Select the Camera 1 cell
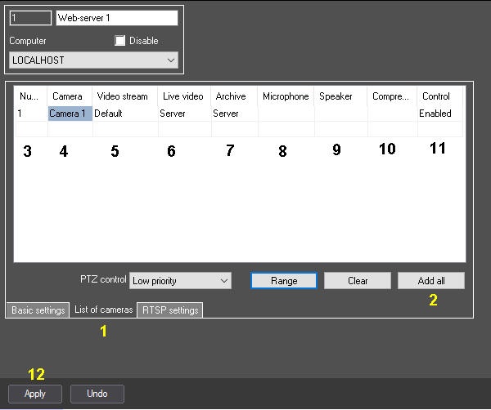Viewport: 491px width, 410px height. click(70, 114)
